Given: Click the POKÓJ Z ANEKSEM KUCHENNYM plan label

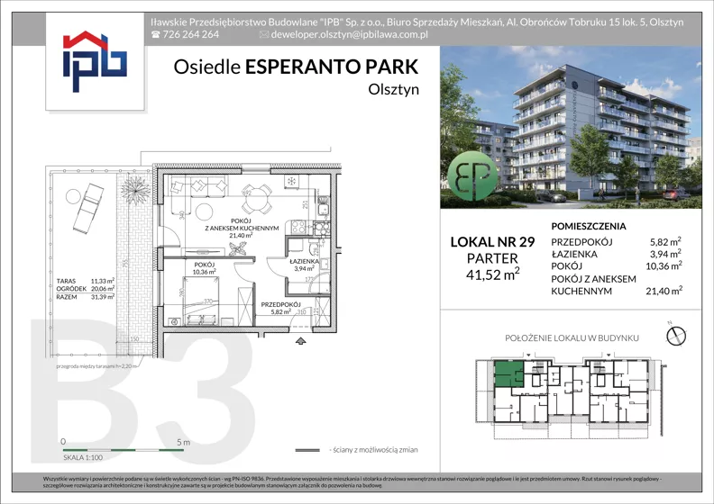Looking at the screenshot, I should tap(242, 228).
